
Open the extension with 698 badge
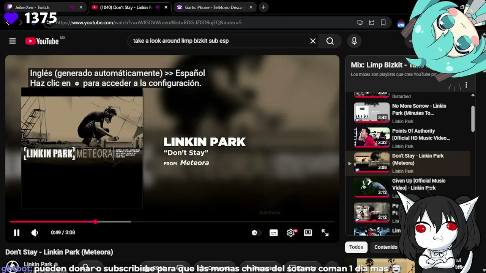(401, 24)
